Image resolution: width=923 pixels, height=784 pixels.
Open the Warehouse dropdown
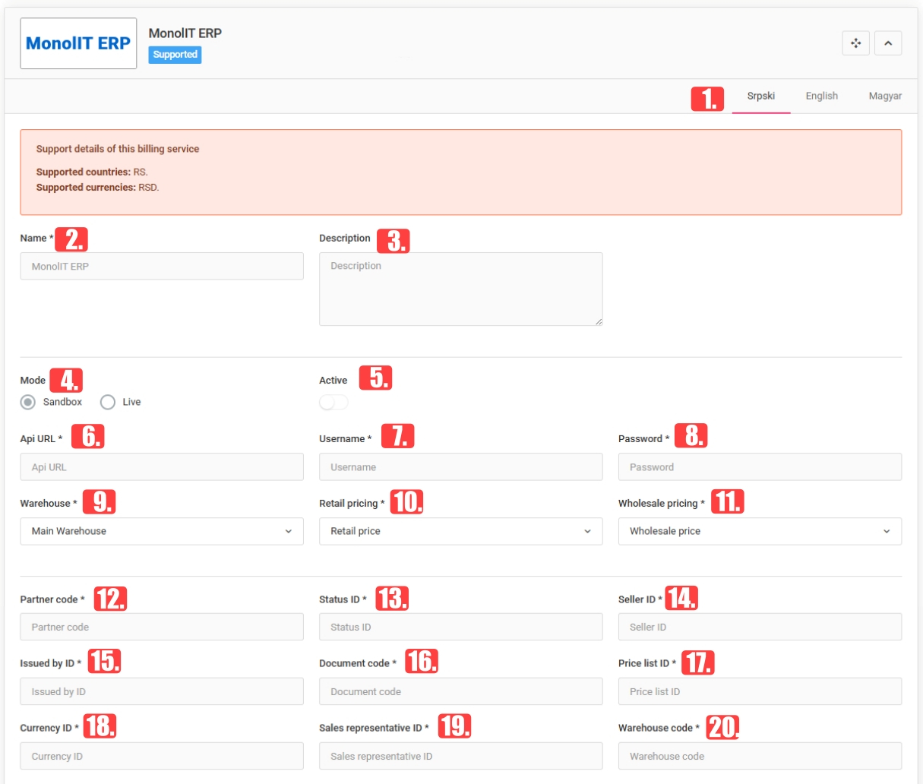[x=162, y=531]
